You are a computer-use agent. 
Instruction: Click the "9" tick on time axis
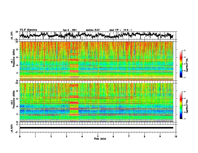coord(160,136)
